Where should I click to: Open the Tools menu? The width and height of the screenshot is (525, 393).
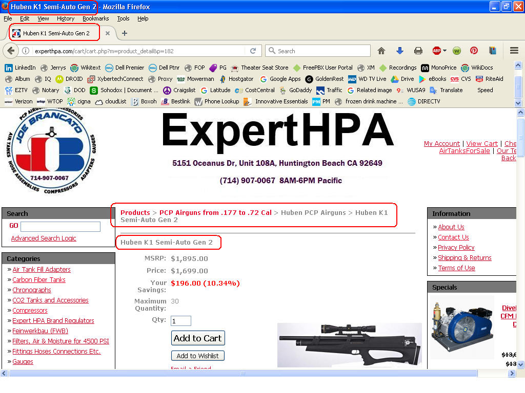coord(123,19)
